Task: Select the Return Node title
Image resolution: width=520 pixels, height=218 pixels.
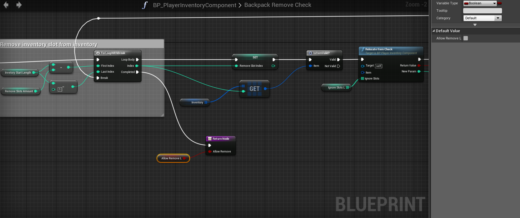Action: pos(221,139)
